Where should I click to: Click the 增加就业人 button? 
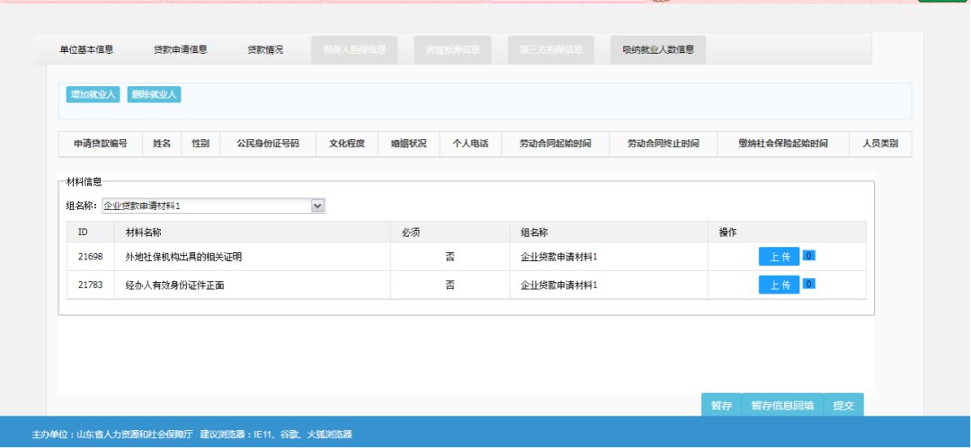point(94,94)
